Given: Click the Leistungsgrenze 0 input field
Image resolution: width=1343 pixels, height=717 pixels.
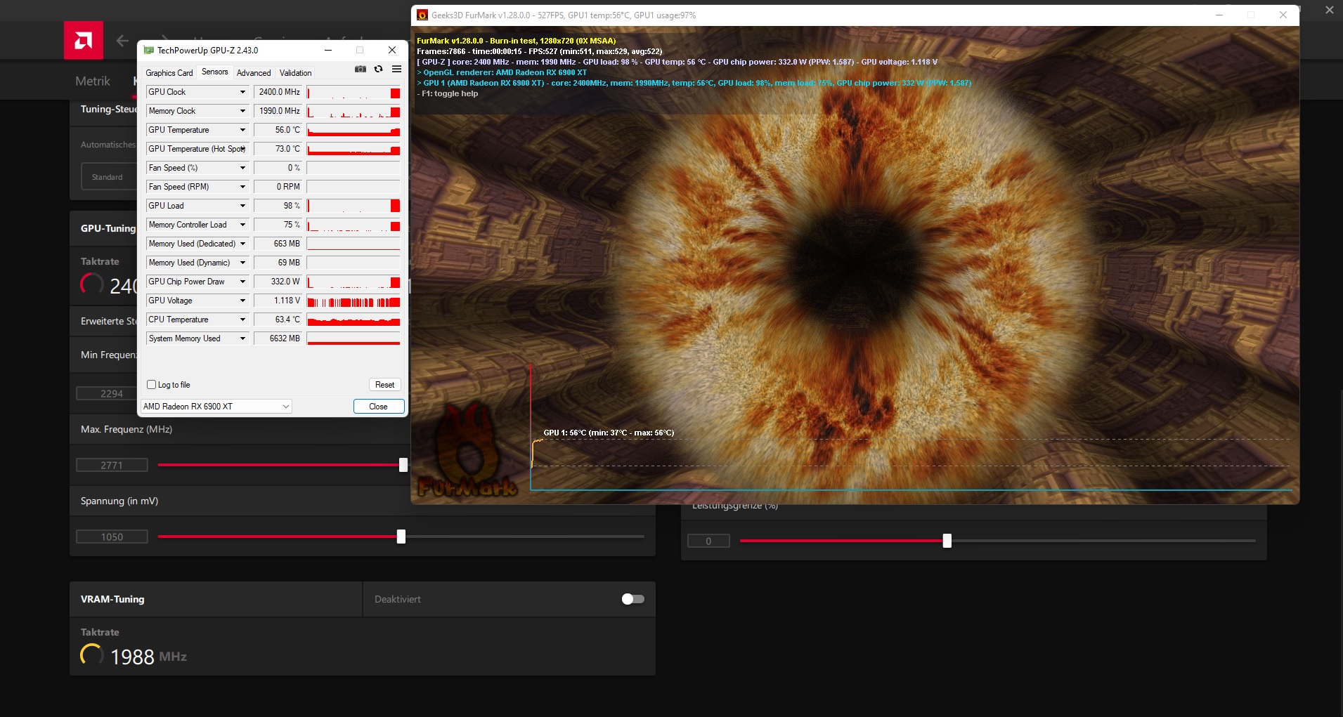Looking at the screenshot, I should 708,541.
